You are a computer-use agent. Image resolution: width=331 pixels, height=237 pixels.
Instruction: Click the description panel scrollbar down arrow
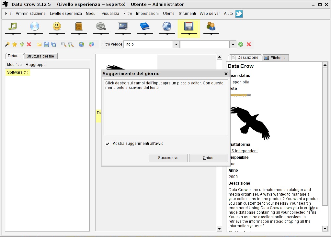pos(325,229)
